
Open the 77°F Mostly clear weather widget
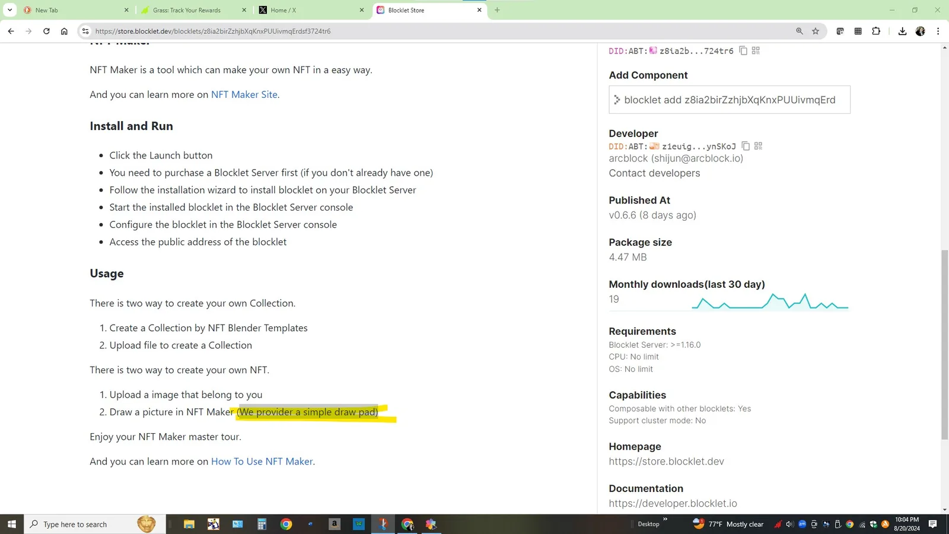(x=728, y=524)
